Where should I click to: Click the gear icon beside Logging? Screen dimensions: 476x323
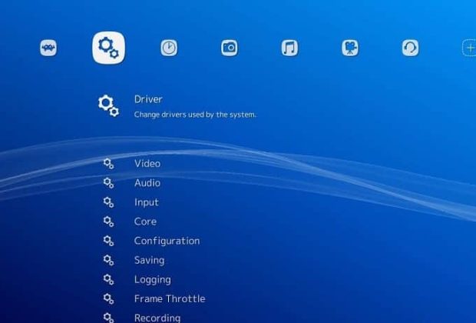[x=109, y=279]
